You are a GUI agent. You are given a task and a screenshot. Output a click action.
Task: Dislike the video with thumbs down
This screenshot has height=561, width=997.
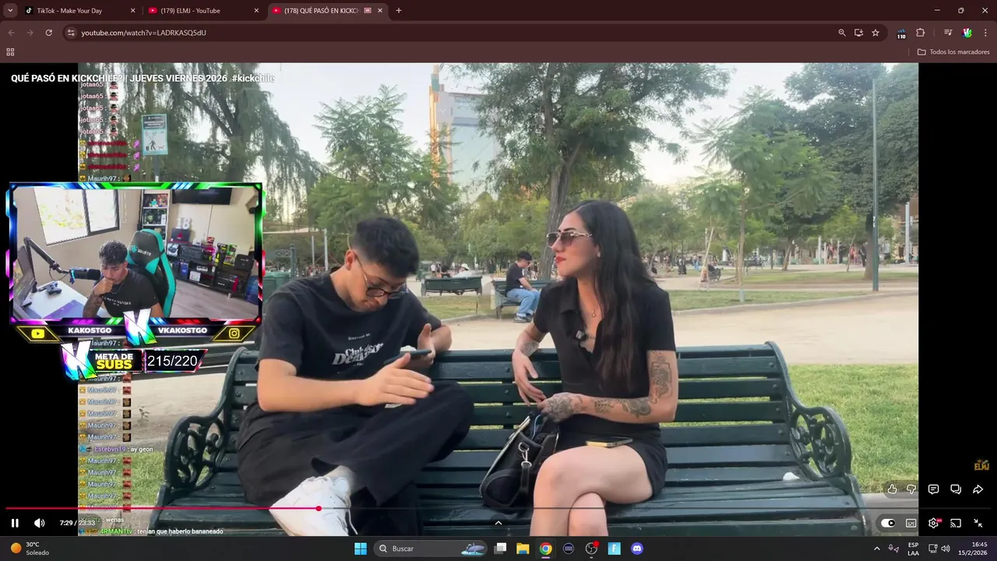point(911,489)
